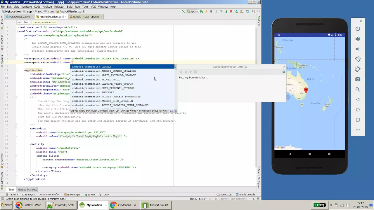This screenshot has height=210, width=374.
Task: Click the Apply Changes lightning icon
Action: 206,11
